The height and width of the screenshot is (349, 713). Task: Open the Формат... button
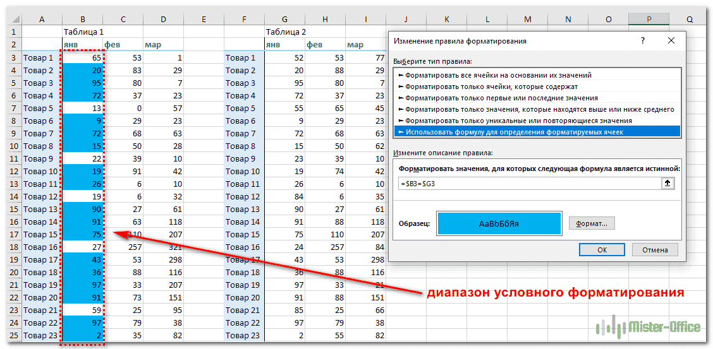pyautogui.click(x=592, y=223)
